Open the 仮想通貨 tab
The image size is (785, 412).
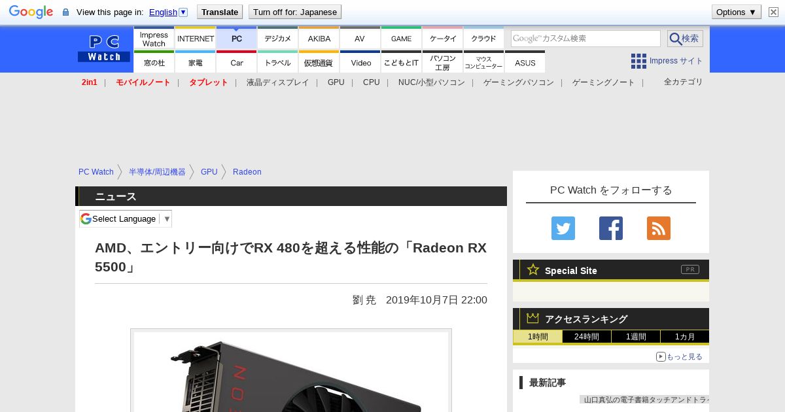pyautogui.click(x=319, y=62)
